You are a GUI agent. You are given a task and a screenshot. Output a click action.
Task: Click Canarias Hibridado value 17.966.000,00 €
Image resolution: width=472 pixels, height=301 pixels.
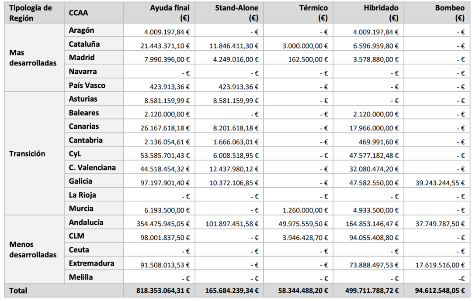point(376,128)
